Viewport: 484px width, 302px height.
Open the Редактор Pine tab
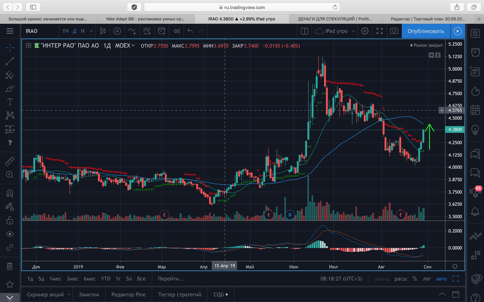[128, 294]
